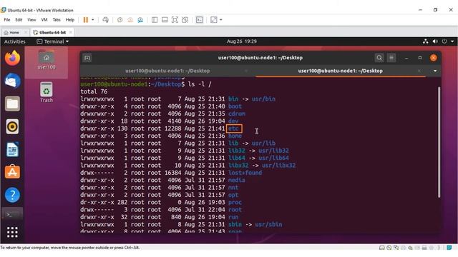Open the snapshot manager icon
The width and height of the screenshot is (458, 257).
tap(140, 20)
